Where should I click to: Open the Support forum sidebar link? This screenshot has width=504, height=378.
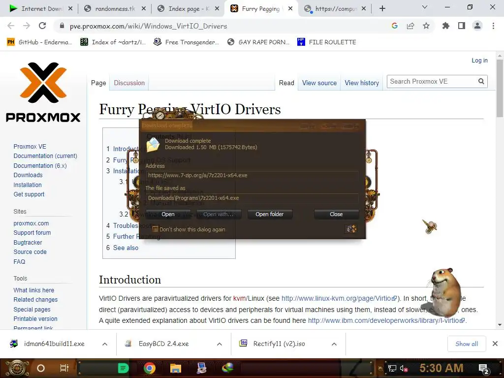tap(32, 233)
